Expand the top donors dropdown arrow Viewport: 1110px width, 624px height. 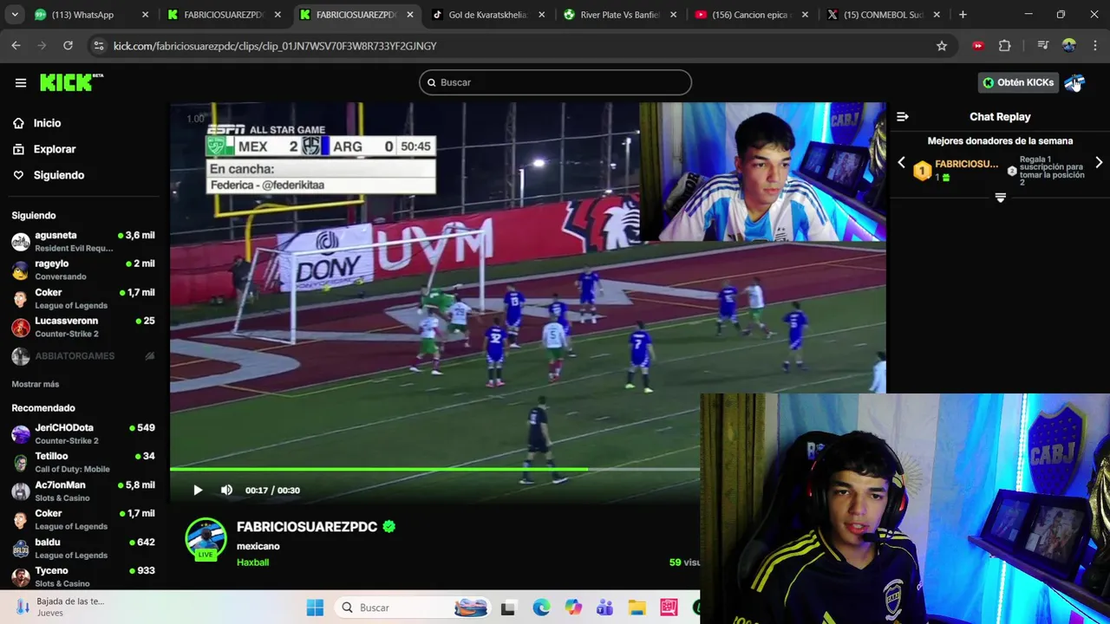tap(1000, 198)
